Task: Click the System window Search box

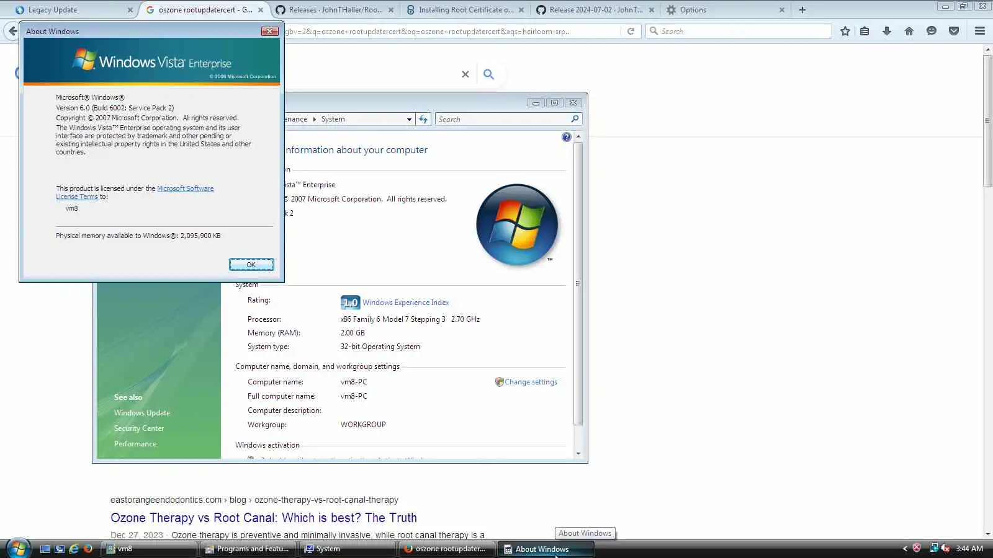Action: [509, 119]
